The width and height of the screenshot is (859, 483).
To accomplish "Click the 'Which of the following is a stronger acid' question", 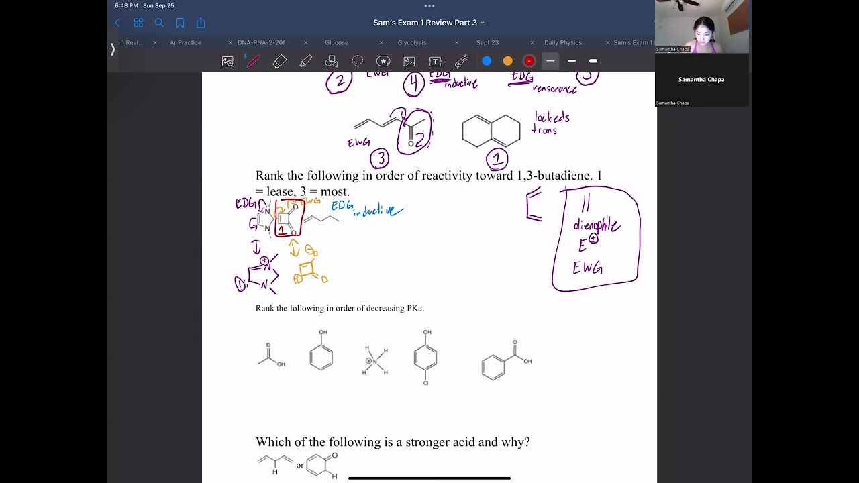I will point(393,442).
